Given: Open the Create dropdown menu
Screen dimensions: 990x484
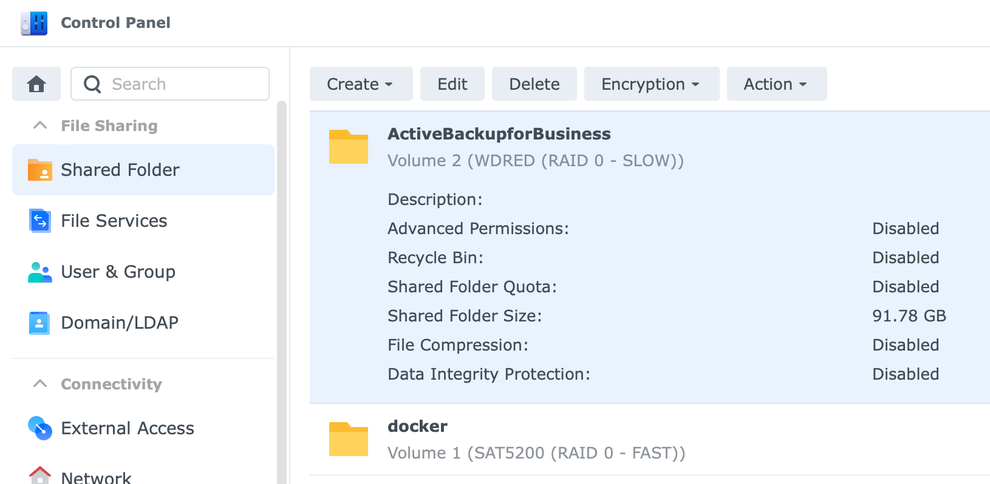Looking at the screenshot, I should coord(361,84).
